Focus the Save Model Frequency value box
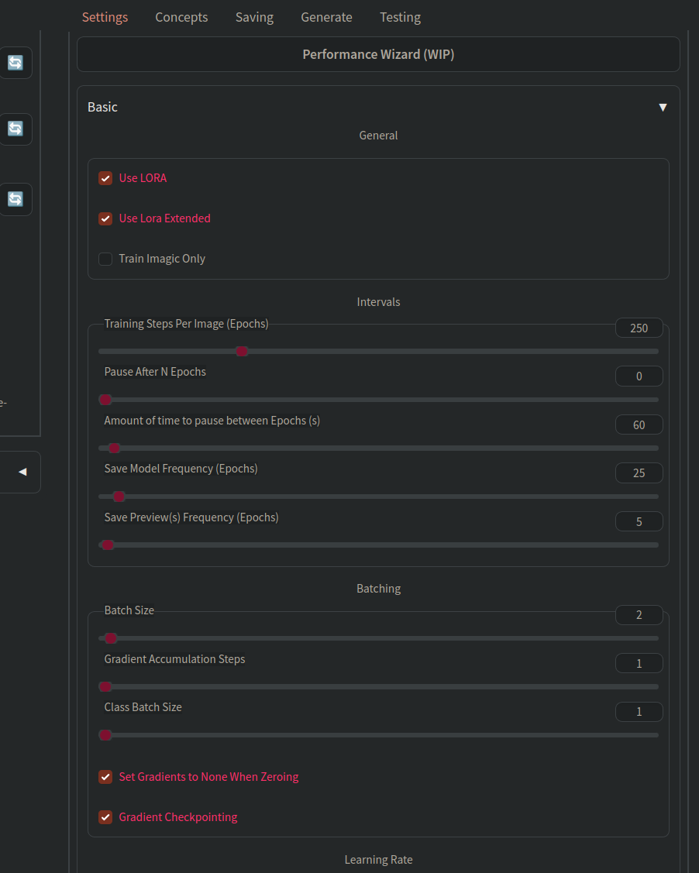Viewport: 699px width, 873px height. click(x=639, y=473)
